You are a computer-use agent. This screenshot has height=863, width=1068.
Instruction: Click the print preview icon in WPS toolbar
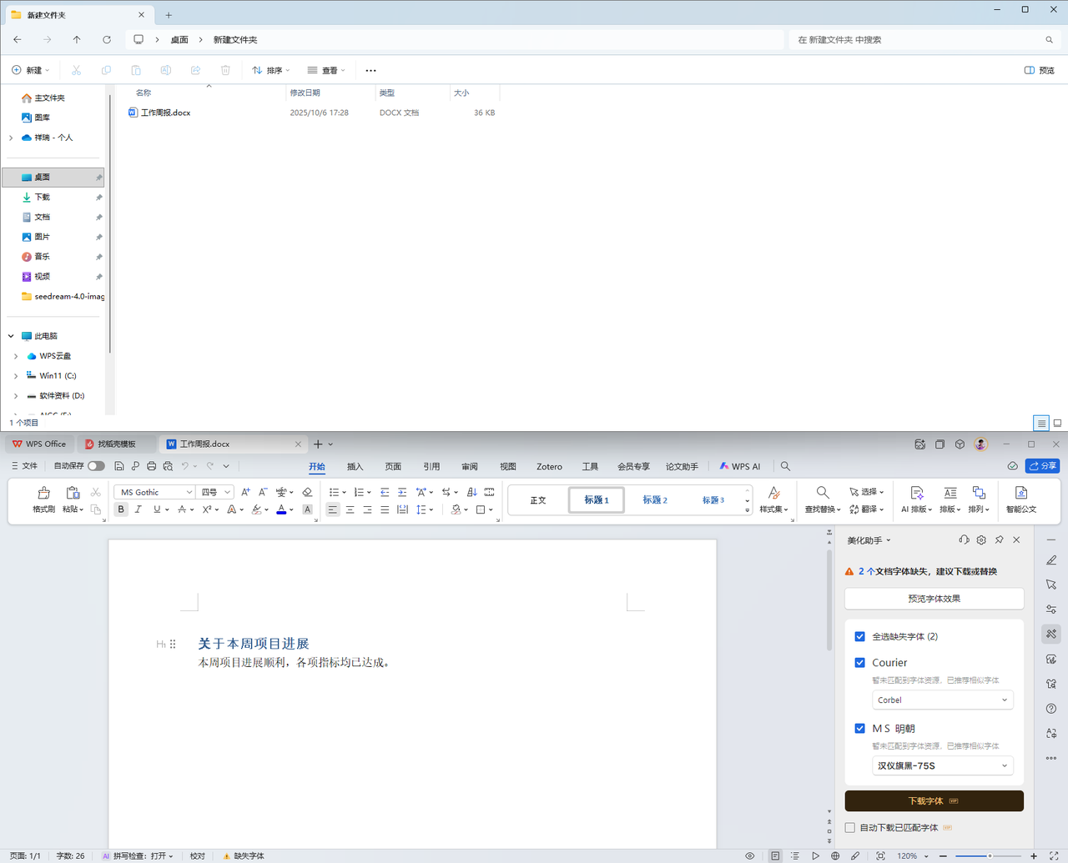(168, 466)
